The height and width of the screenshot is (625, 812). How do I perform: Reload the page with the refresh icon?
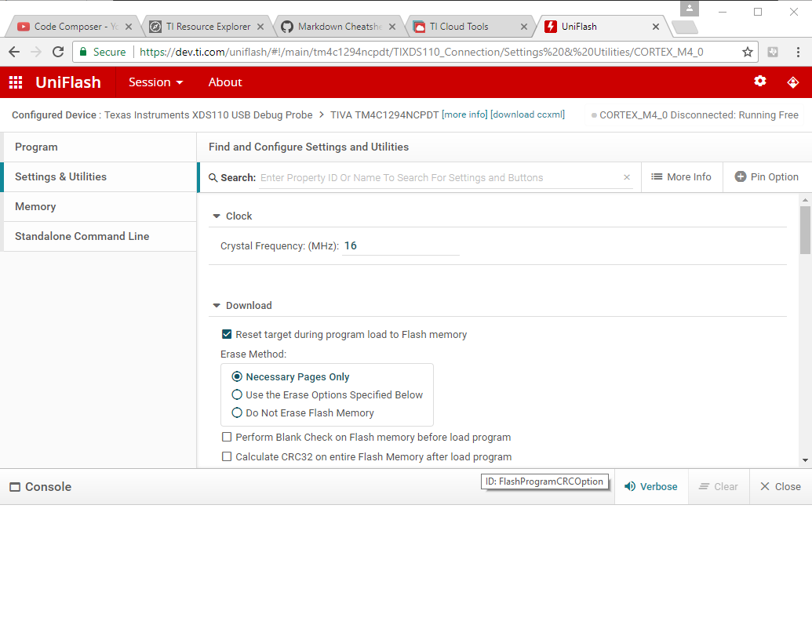click(58, 52)
